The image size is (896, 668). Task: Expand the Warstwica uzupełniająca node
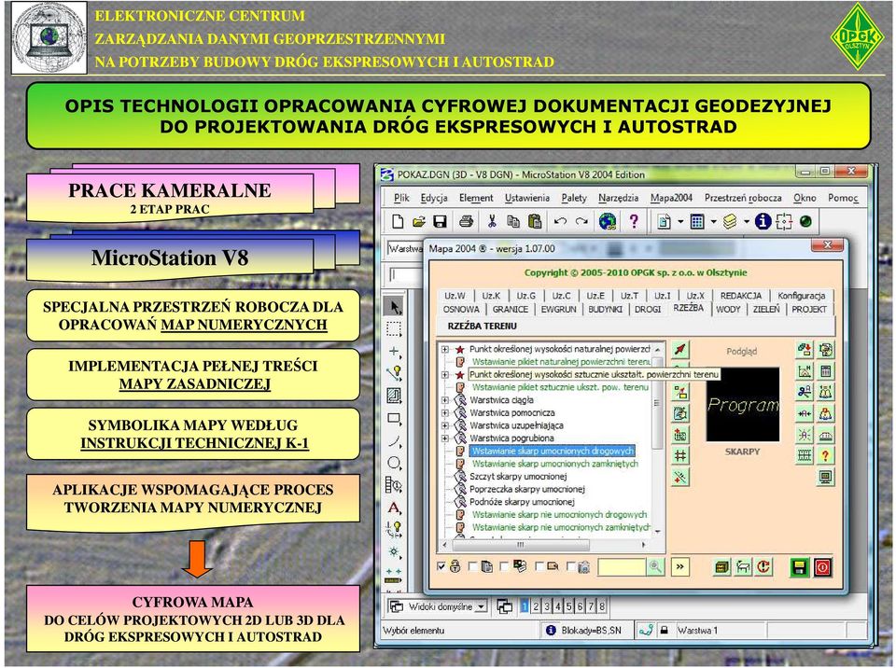tap(445, 425)
